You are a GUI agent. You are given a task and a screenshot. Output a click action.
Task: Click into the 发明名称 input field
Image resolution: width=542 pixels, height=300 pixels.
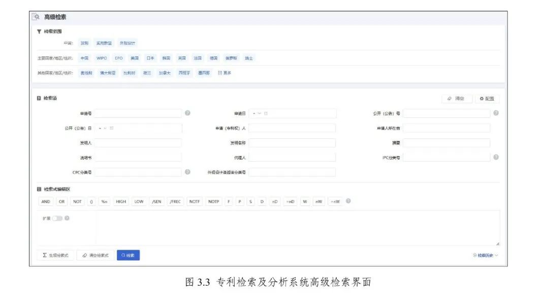(292, 143)
